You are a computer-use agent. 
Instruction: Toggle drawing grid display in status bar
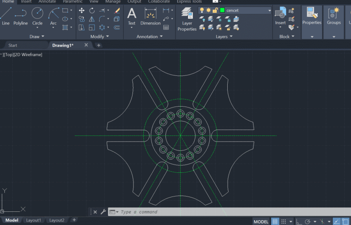(275, 221)
